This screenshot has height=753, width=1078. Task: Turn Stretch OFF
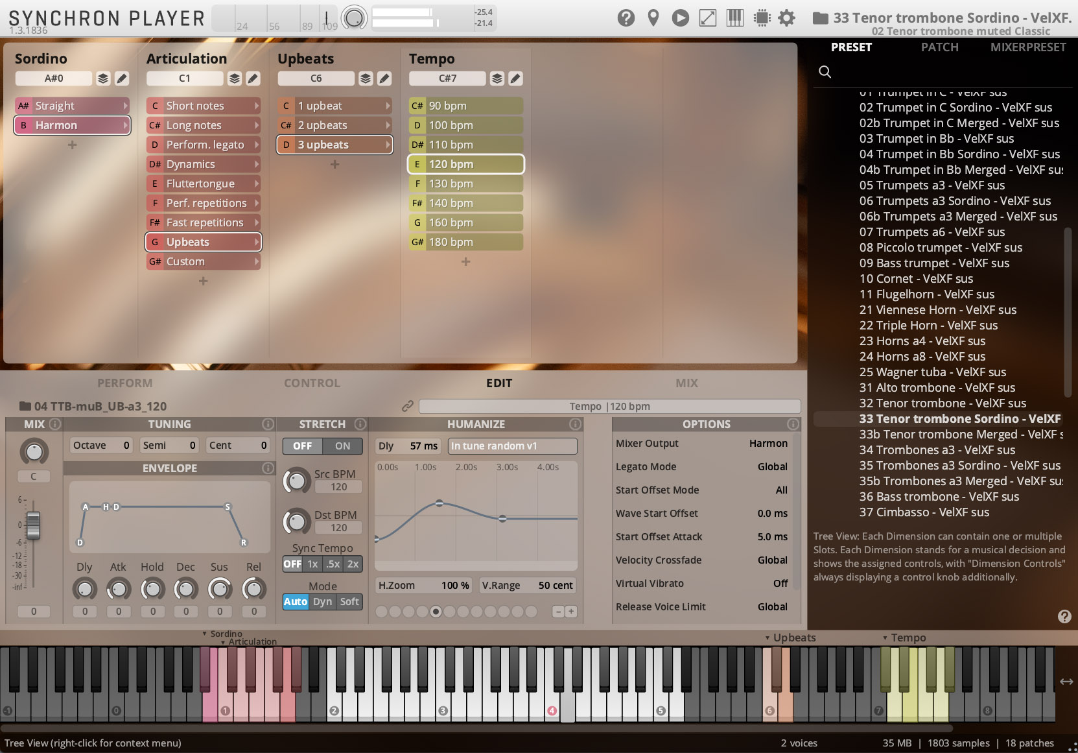coord(303,446)
